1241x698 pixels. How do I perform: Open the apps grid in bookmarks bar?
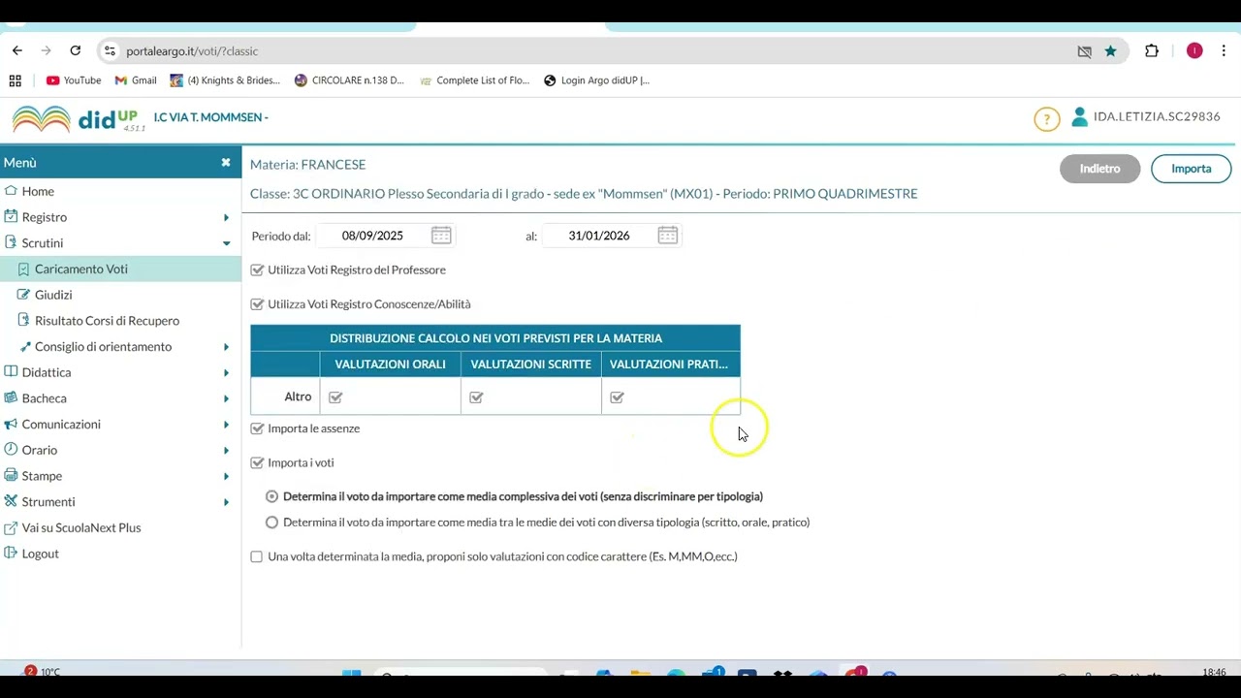[16, 80]
